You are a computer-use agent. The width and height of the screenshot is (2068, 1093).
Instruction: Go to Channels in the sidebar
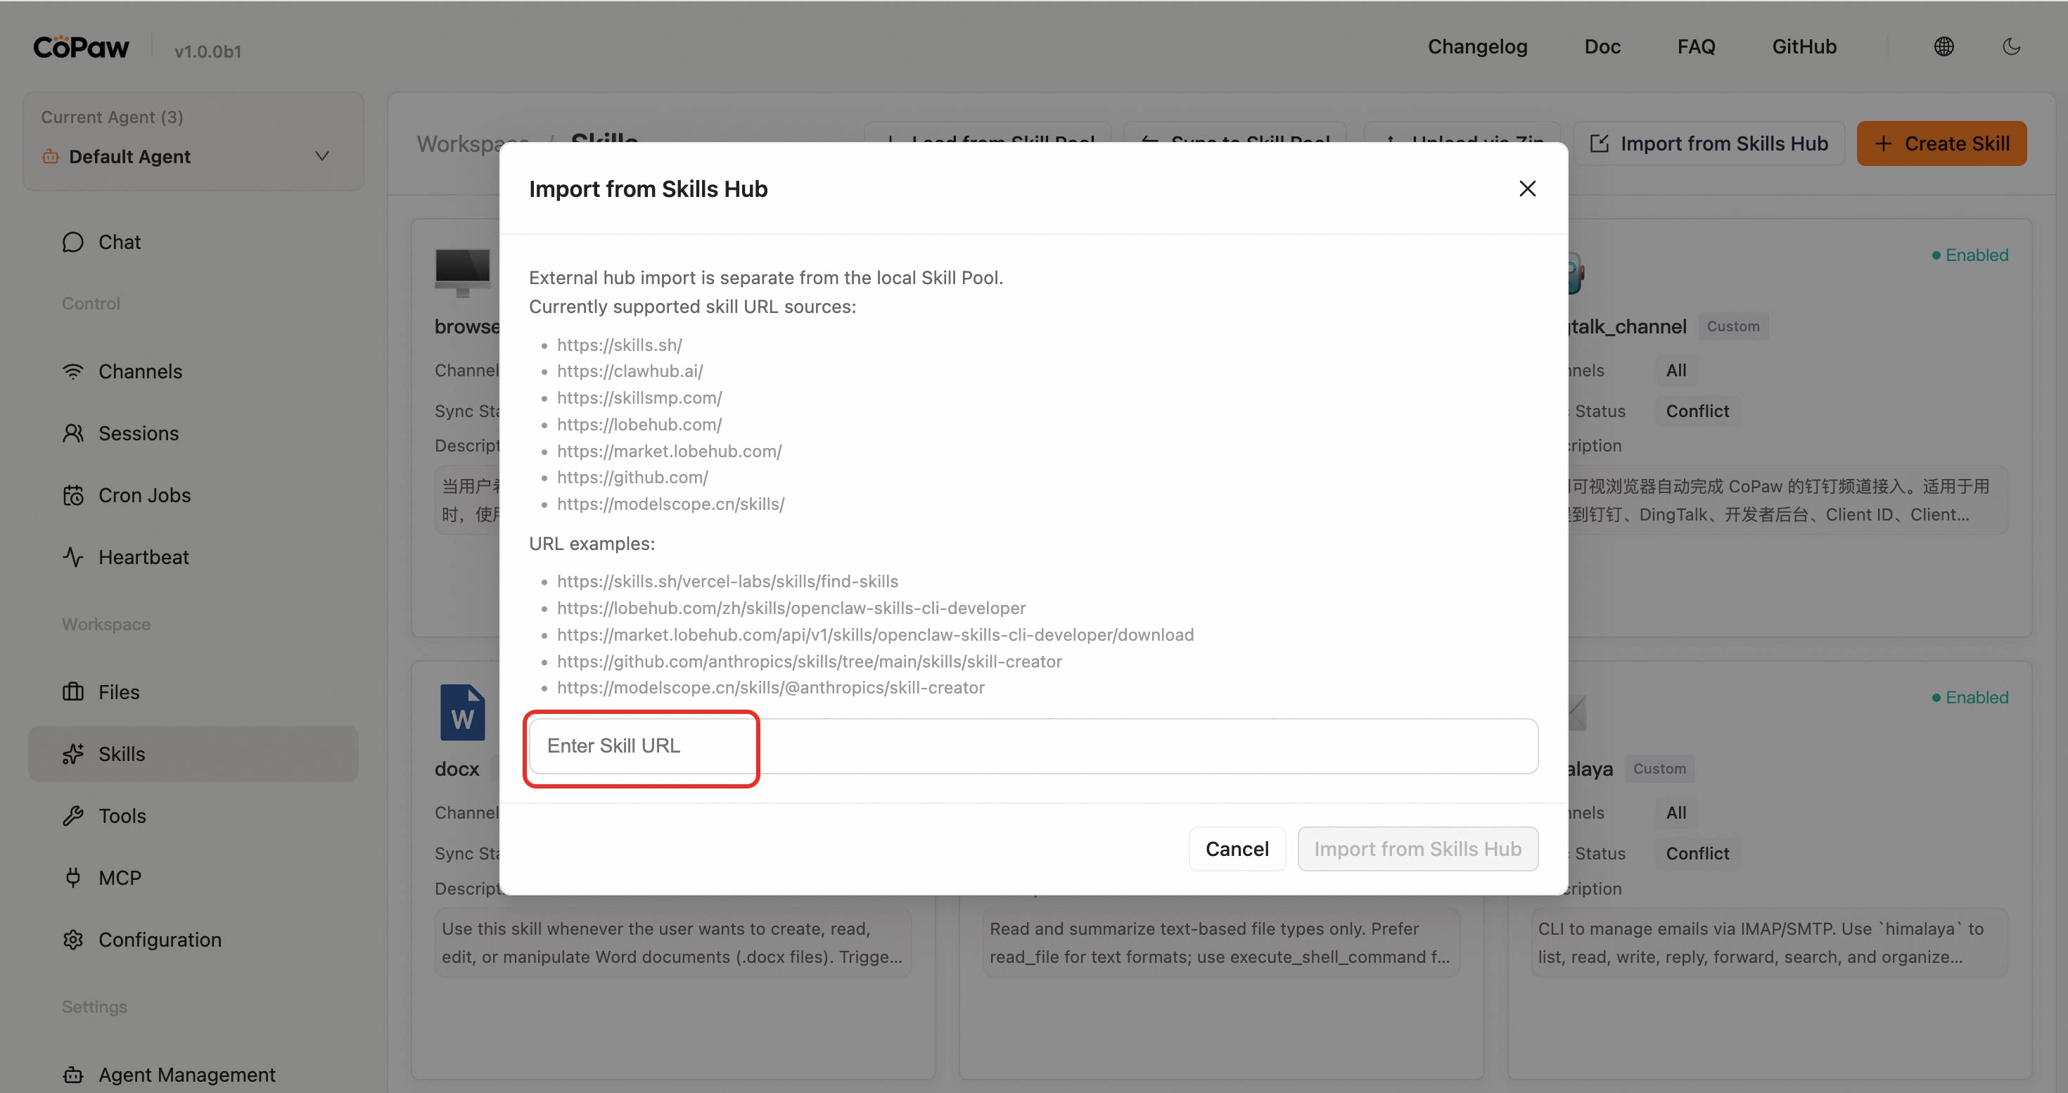140,371
